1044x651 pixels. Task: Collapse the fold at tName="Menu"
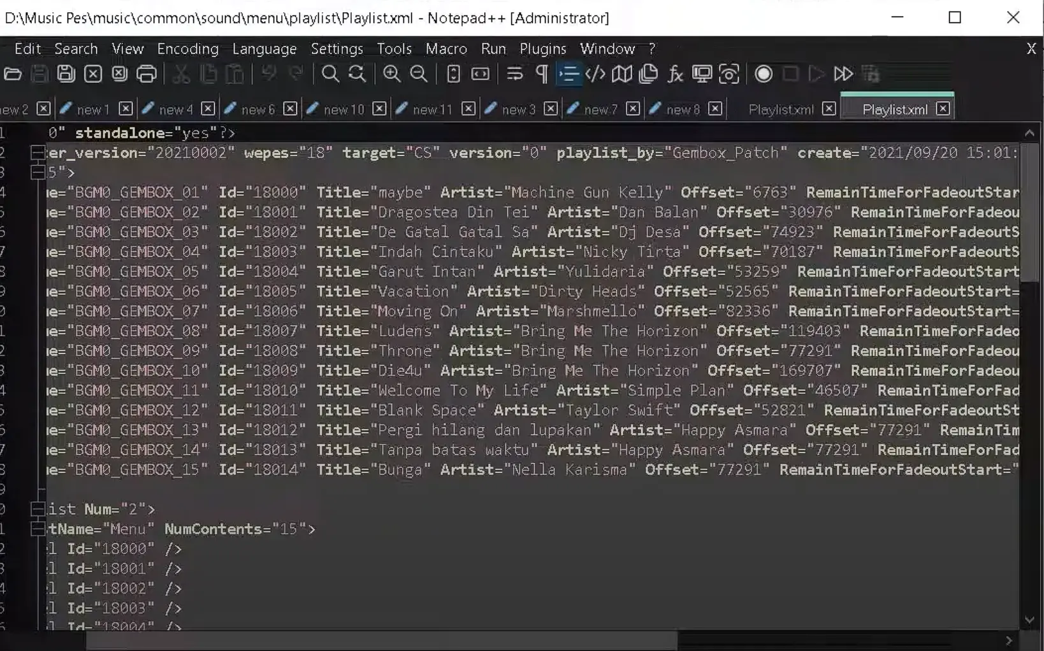pos(38,529)
